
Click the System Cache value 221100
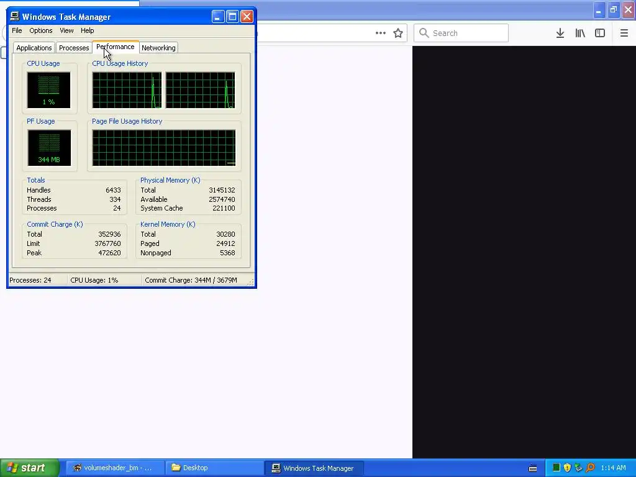[x=224, y=208]
